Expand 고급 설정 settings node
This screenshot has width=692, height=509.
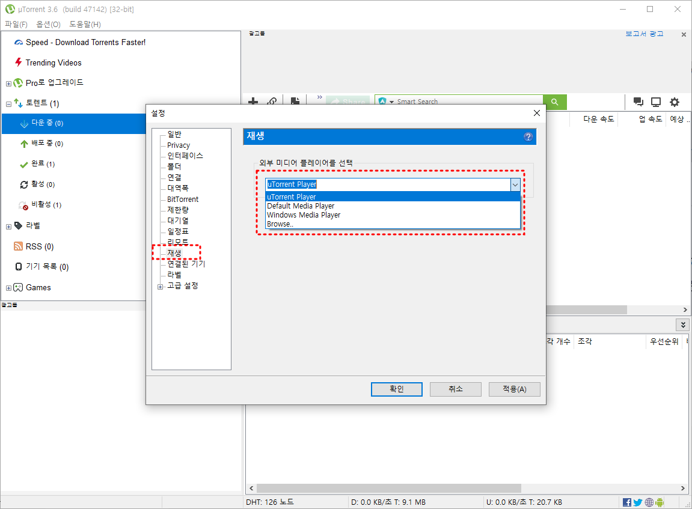[160, 287]
